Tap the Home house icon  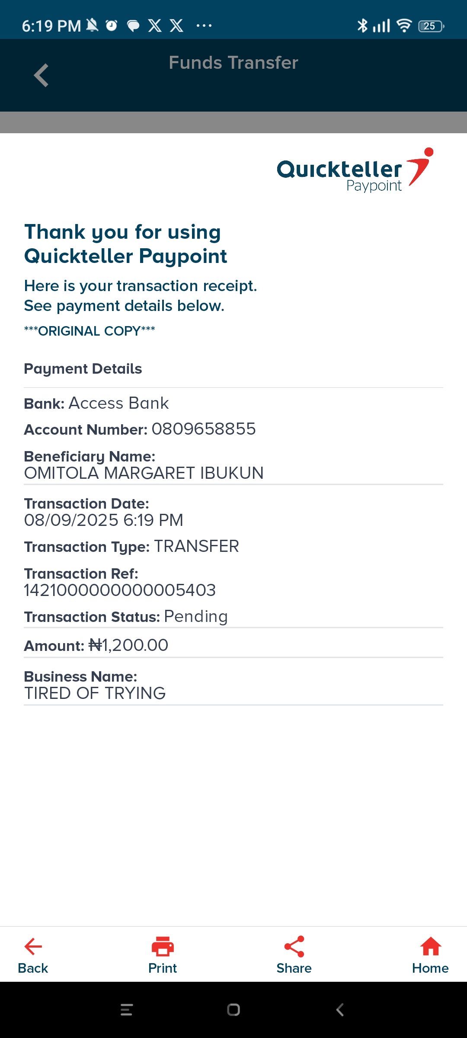431,946
